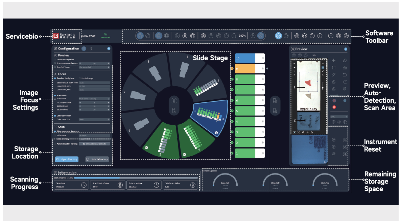This screenshot has height=224, width=401.
Task: Pause scanning with the toolbar pause icon
Action: point(185,36)
